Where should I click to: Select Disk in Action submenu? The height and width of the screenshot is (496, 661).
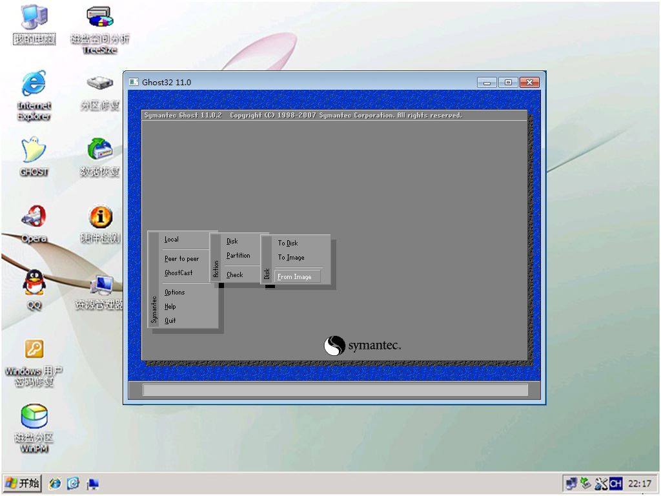tap(232, 242)
